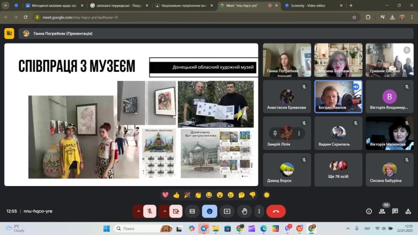
Task: Click the raise hand icon
Action: (245, 211)
